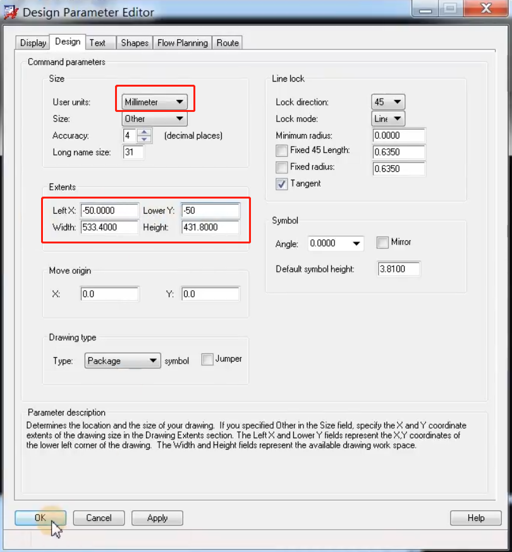Enable the Fixed 45 Length checkbox

(281, 151)
